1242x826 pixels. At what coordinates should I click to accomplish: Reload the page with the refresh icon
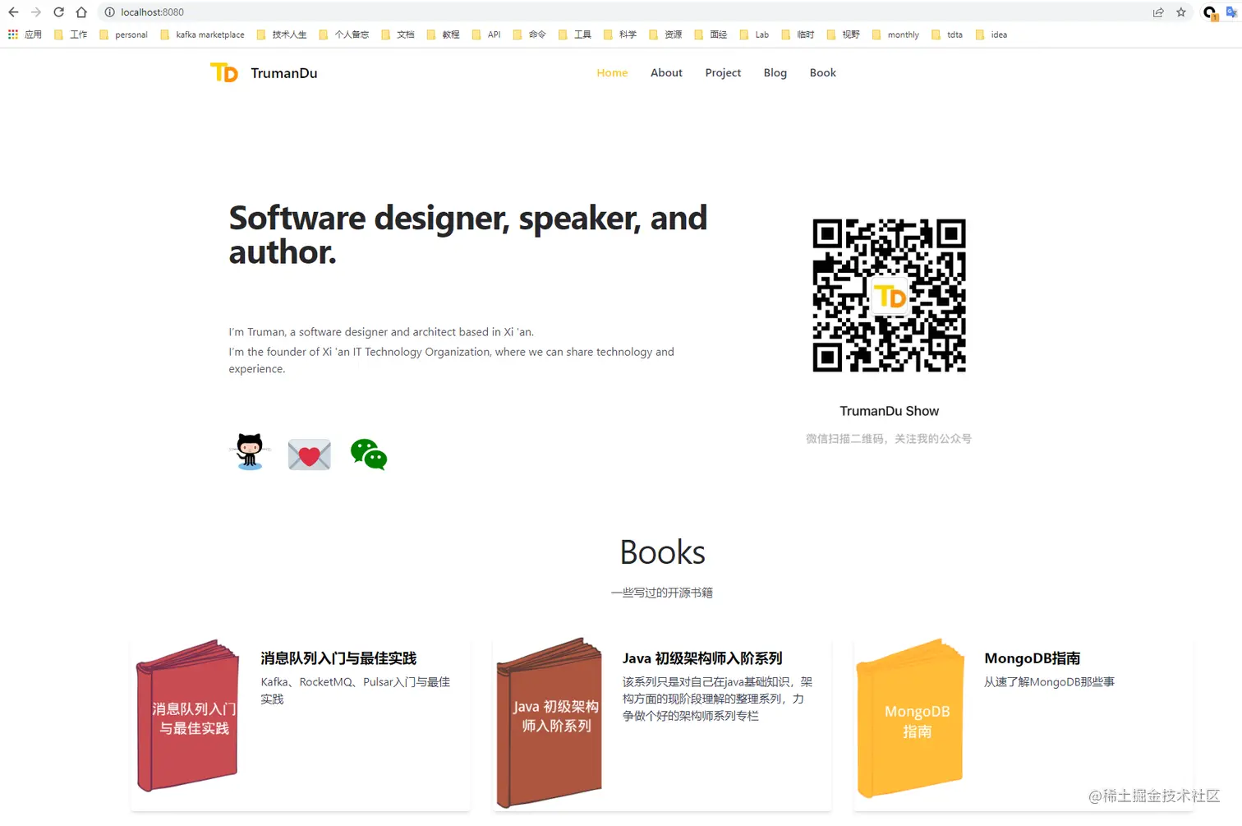click(x=58, y=12)
